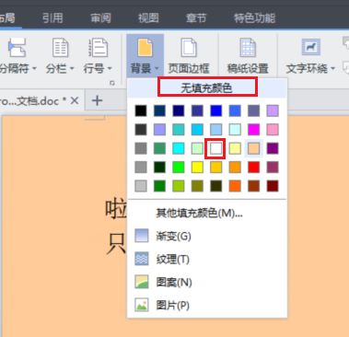Choose the 图片(P) picture entry
Viewport: 349px width, 337px height.
[x=172, y=305]
